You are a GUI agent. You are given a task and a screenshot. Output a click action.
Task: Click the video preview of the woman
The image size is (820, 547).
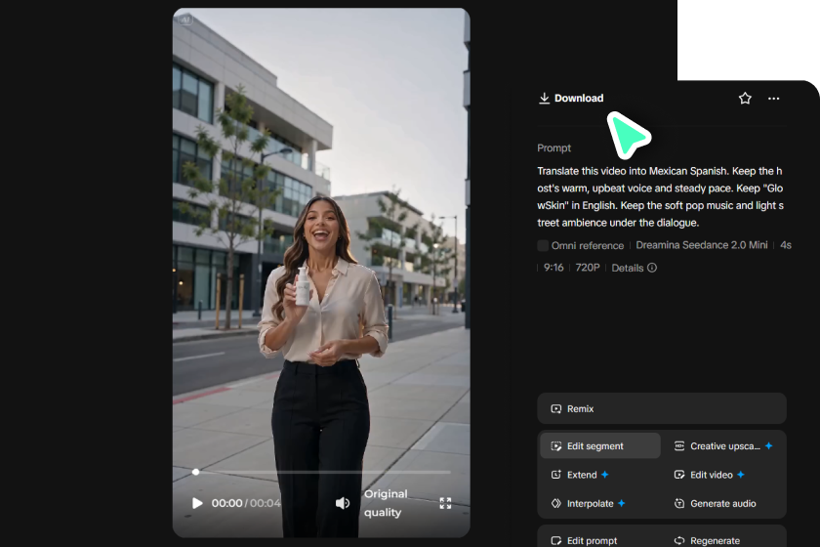(321, 273)
